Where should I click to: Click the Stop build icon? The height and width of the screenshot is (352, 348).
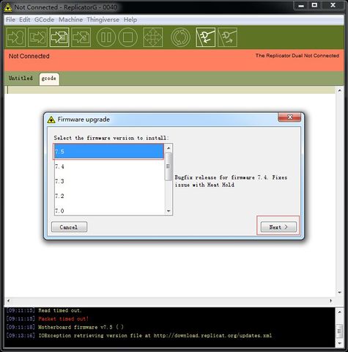click(x=127, y=37)
